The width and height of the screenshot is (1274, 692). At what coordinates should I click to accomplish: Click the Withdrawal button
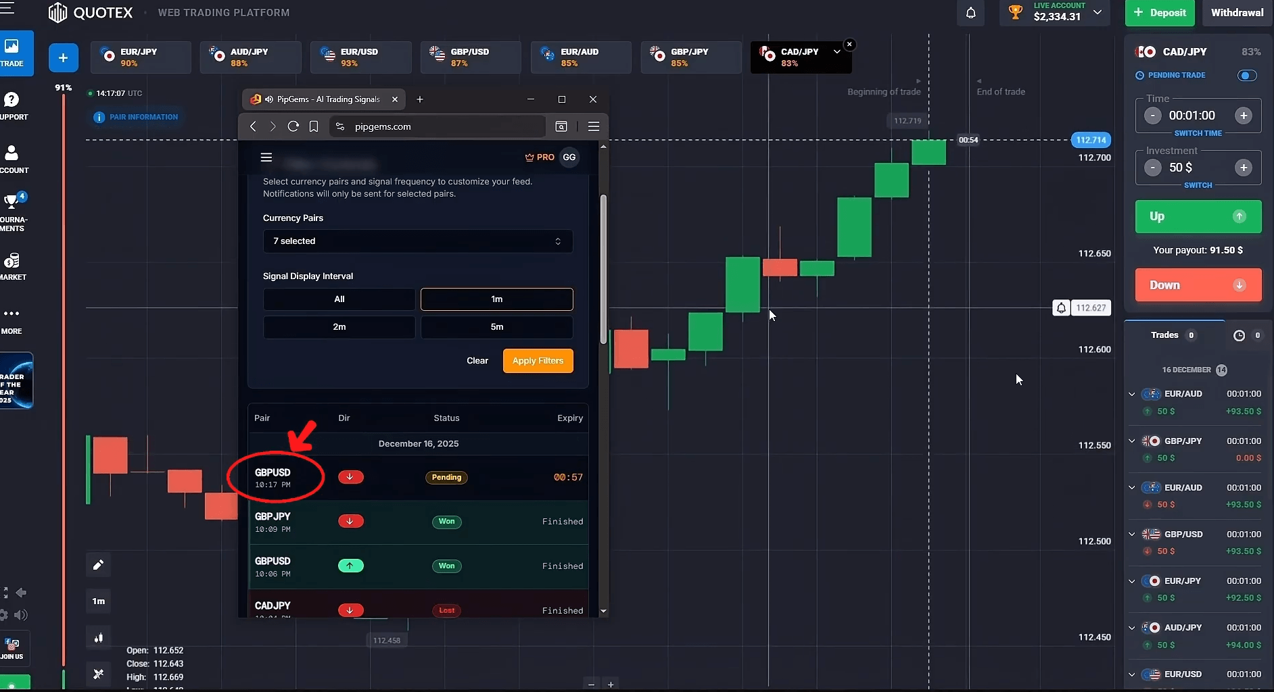(x=1237, y=13)
